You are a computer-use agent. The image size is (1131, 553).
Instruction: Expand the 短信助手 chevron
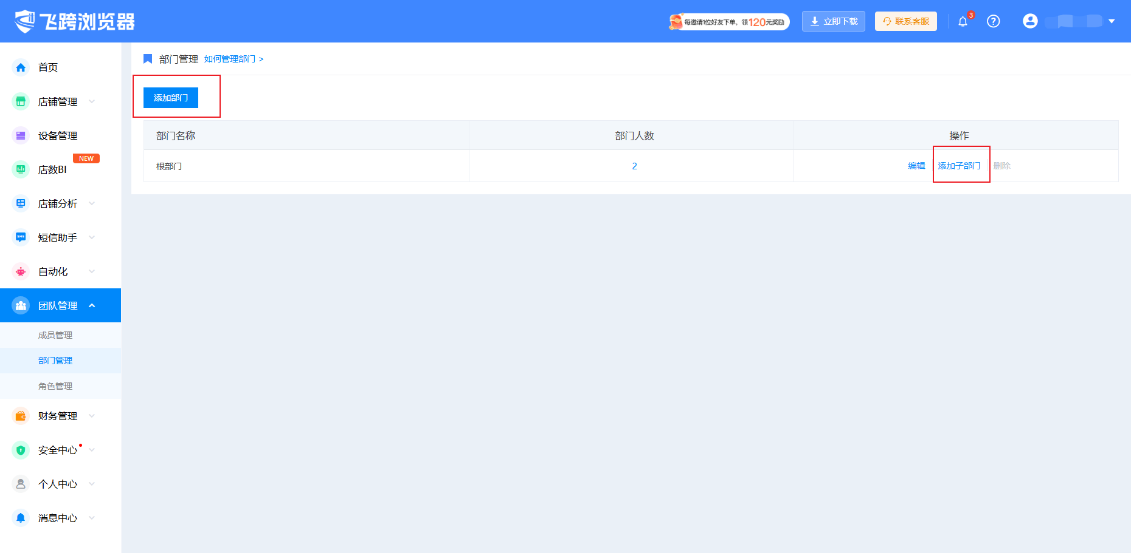[x=92, y=237]
